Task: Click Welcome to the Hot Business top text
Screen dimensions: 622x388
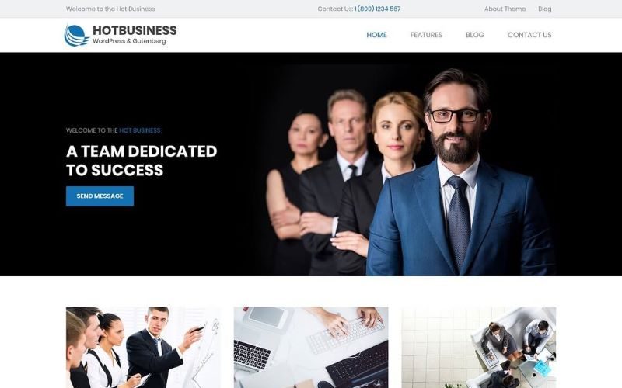Action: 110,9
